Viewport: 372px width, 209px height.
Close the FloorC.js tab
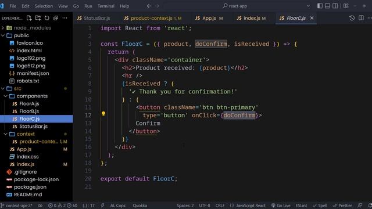[x=312, y=18]
